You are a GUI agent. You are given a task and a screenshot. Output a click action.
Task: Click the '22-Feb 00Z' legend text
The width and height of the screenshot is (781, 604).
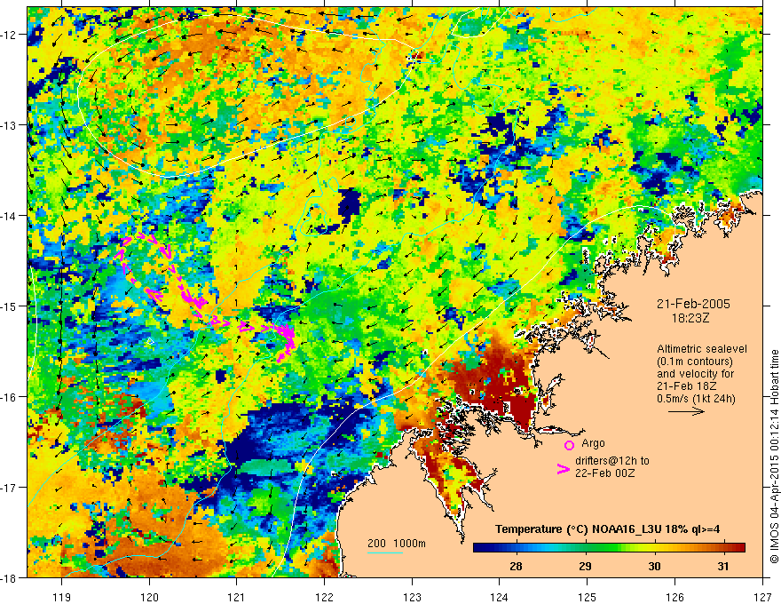click(604, 473)
